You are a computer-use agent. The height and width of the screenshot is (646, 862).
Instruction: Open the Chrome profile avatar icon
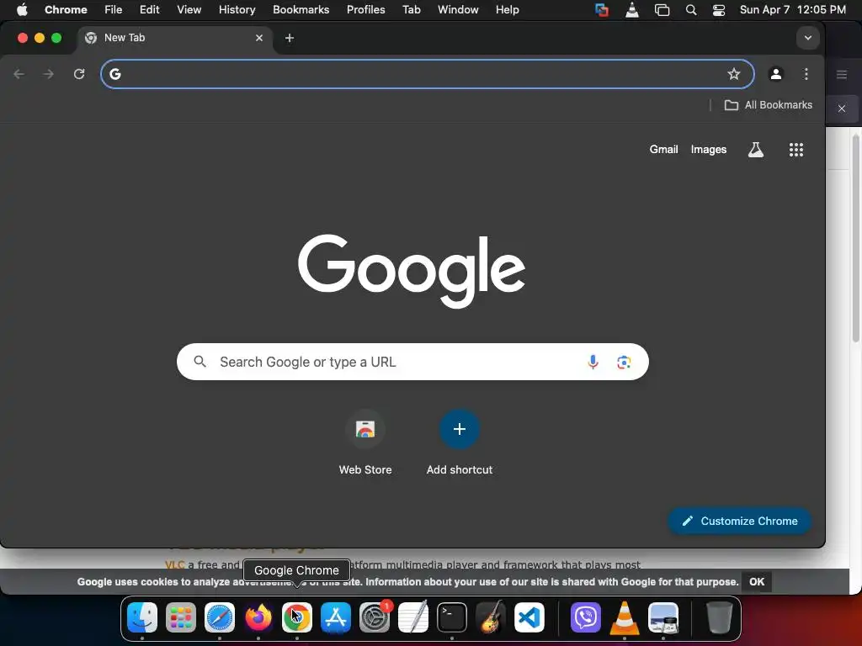(x=775, y=74)
